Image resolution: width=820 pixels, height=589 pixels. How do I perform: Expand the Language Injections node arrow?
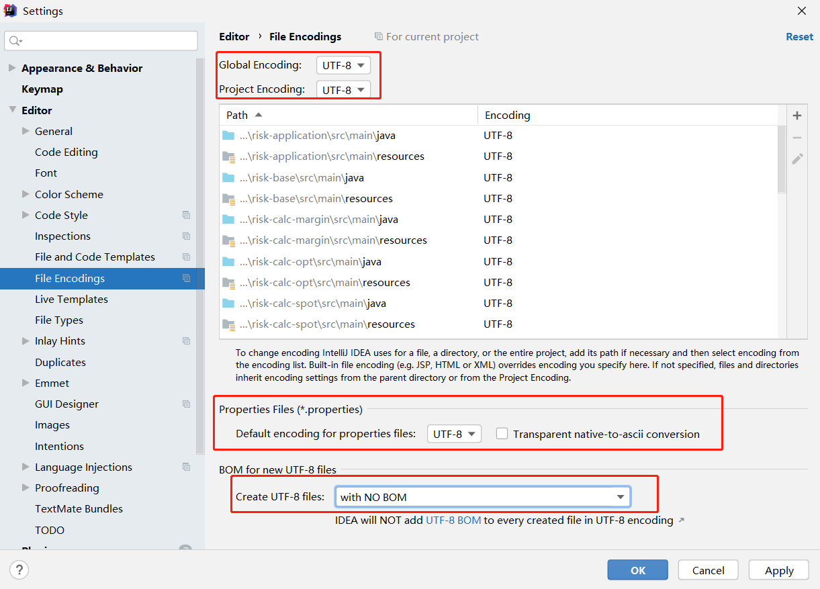[26, 467]
